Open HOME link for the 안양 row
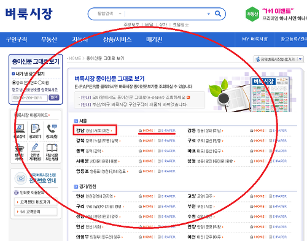The image size is (307, 241). coord(257,227)
